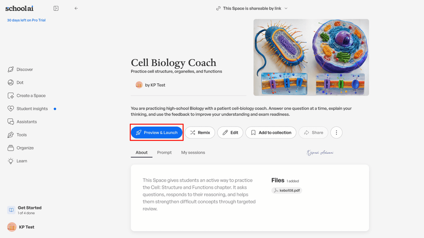Click the "1 added" files count
424x238 pixels.
click(293, 181)
